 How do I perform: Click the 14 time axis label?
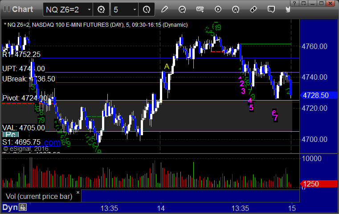pyautogui.click(x=161, y=208)
